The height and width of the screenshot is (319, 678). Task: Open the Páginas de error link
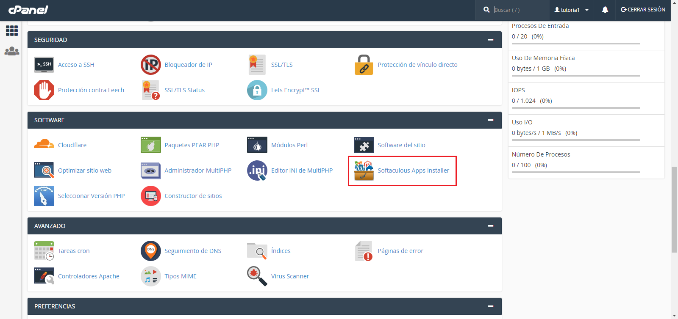click(400, 251)
